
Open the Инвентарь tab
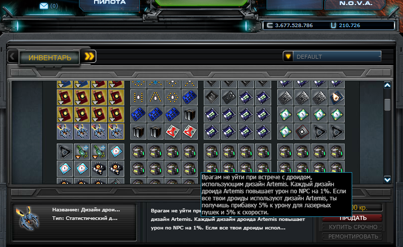pos(50,57)
